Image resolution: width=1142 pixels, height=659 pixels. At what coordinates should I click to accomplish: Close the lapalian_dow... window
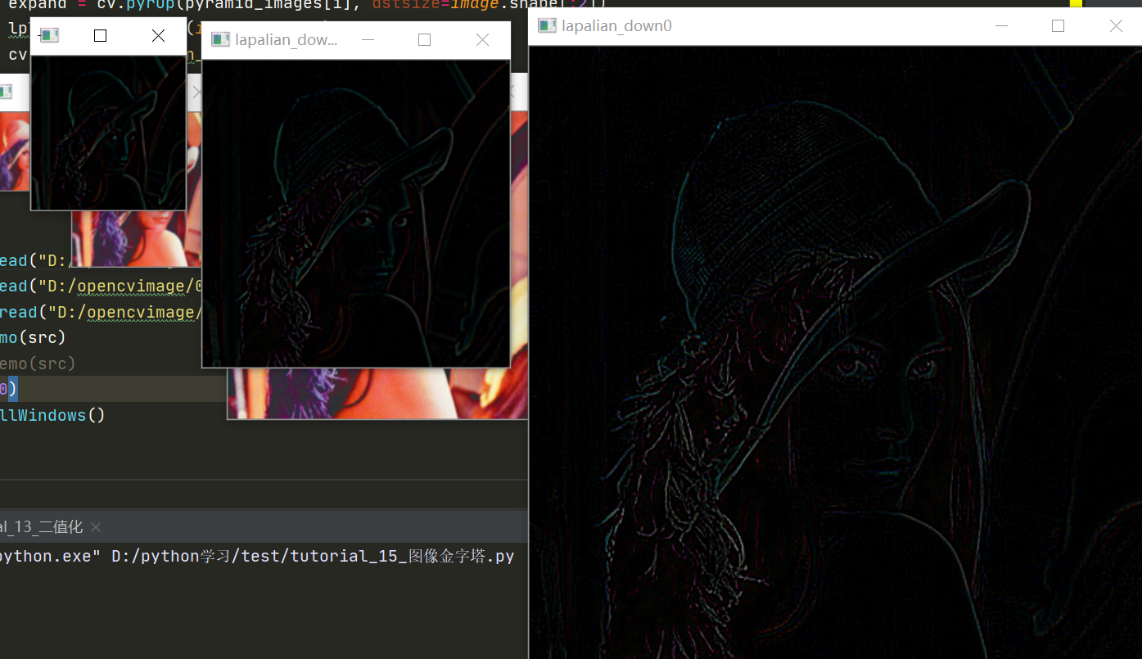pyautogui.click(x=482, y=39)
